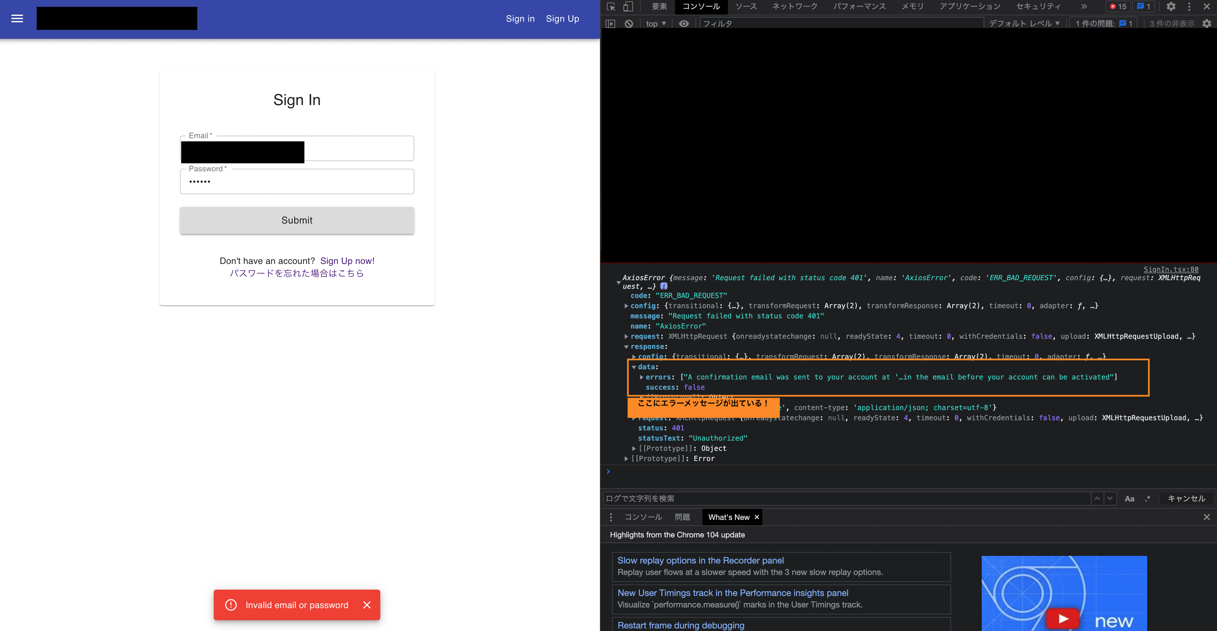Switch to the ソース tab
This screenshot has height=631, width=1217.
pyautogui.click(x=746, y=7)
